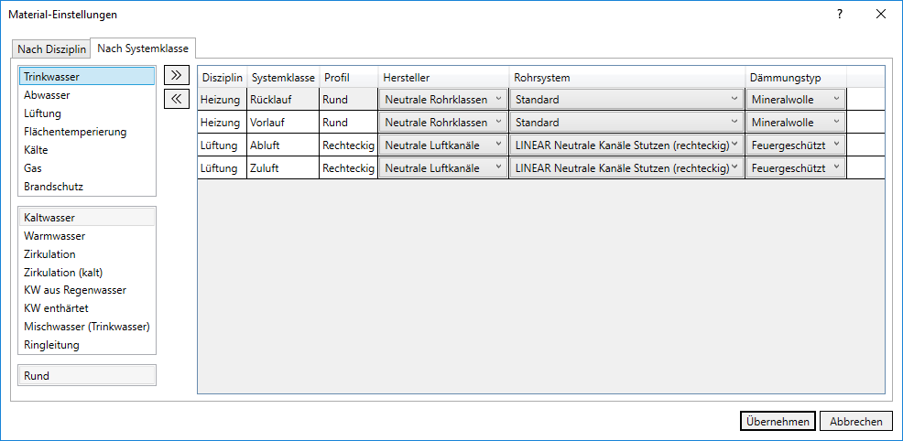
Task: Open Rohrsystem dropdown for Zuluft row
Action: [x=626, y=168]
